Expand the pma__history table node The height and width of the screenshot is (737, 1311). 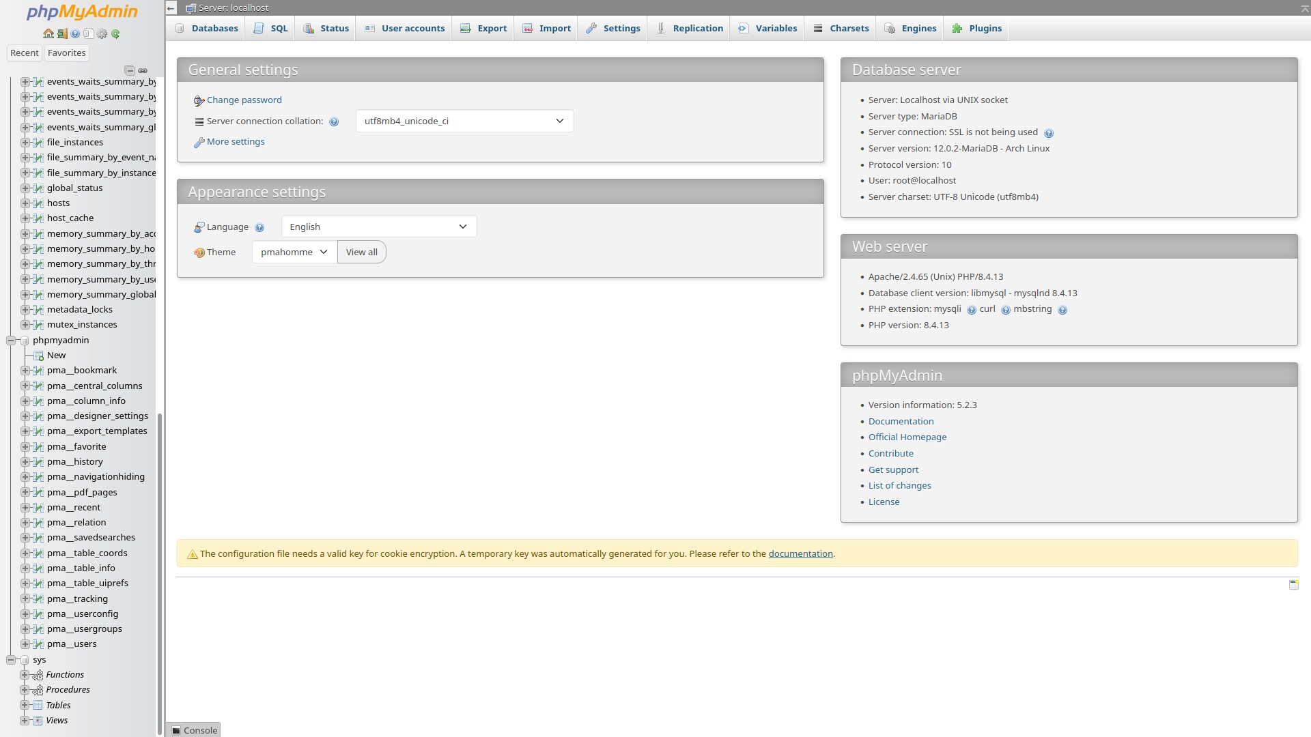click(27, 462)
